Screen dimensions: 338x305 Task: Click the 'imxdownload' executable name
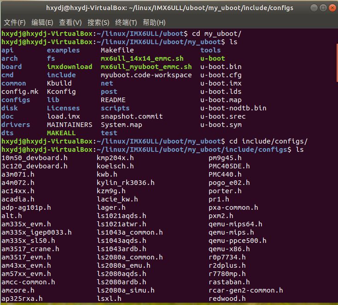pos(70,67)
